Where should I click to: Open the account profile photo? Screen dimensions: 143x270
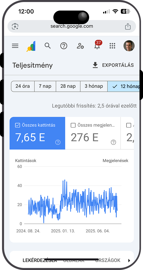tap(129, 46)
